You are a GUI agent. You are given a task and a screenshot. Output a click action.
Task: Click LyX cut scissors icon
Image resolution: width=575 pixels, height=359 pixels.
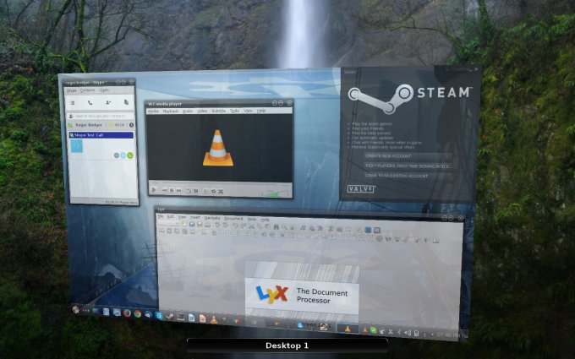coord(252,226)
